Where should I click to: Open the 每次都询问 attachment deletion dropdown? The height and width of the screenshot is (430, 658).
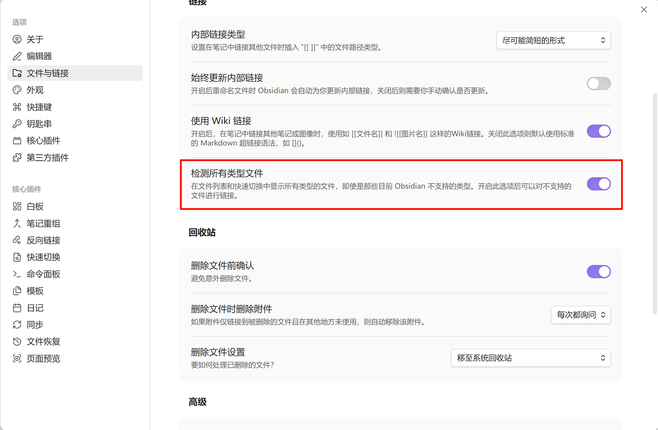[x=581, y=315]
